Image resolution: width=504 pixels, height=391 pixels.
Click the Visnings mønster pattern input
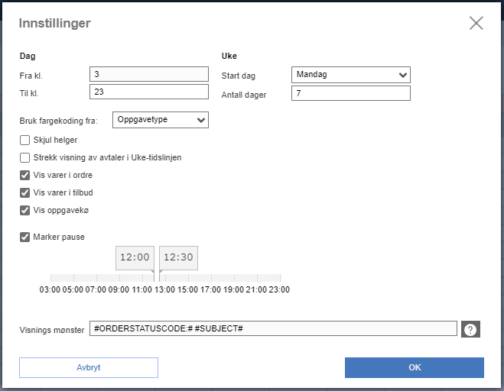pos(273,328)
